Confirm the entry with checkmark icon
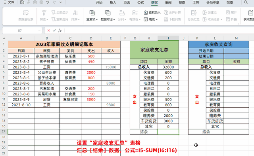The image size is (254, 156). [54, 30]
